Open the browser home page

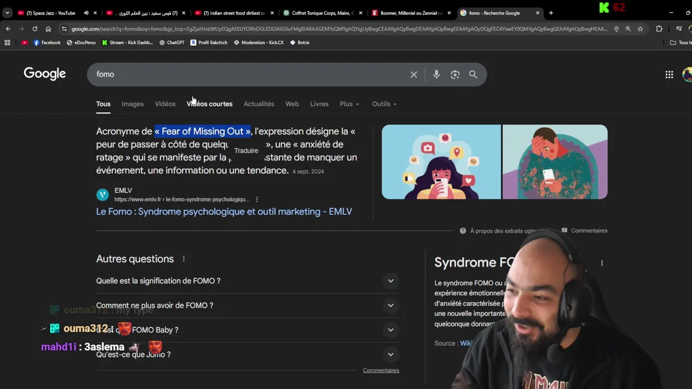48,29
